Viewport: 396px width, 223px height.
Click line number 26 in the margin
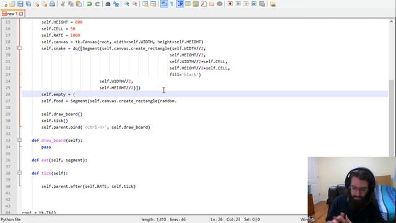(8, 94)
